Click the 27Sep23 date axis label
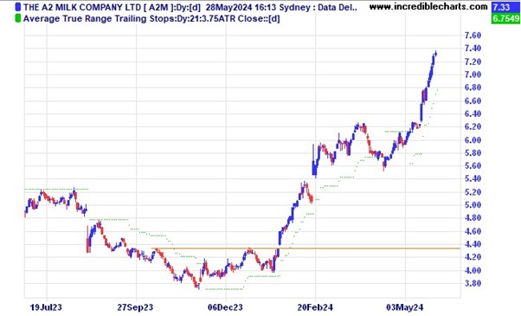This screenshot has width=521, height=316. [x=135, y=307]
